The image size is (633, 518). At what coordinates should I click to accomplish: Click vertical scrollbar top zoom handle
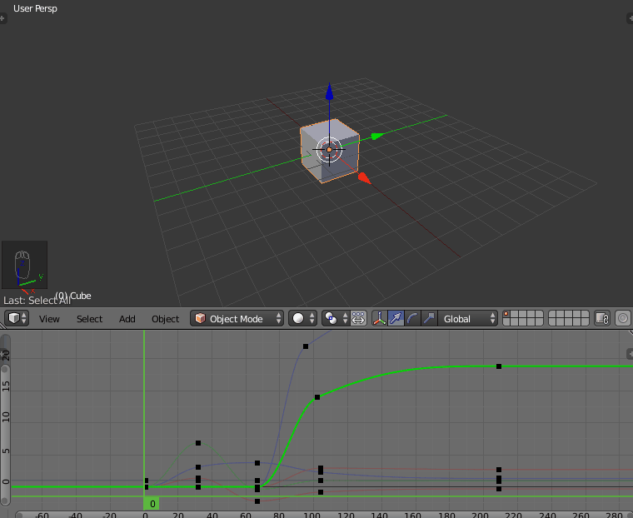(x=5, y=369)
